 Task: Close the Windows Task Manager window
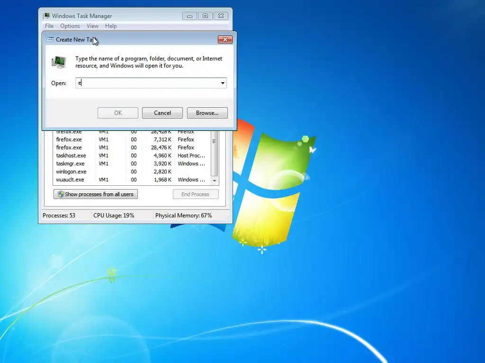[221, 16]
